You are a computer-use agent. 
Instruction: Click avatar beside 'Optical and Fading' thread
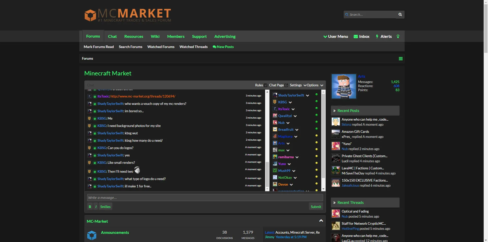[x=335, y=214]
